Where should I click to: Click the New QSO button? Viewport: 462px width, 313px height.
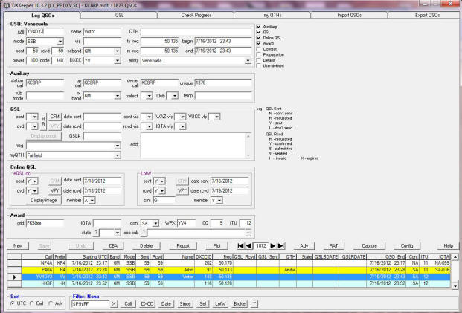pos(18,246)
